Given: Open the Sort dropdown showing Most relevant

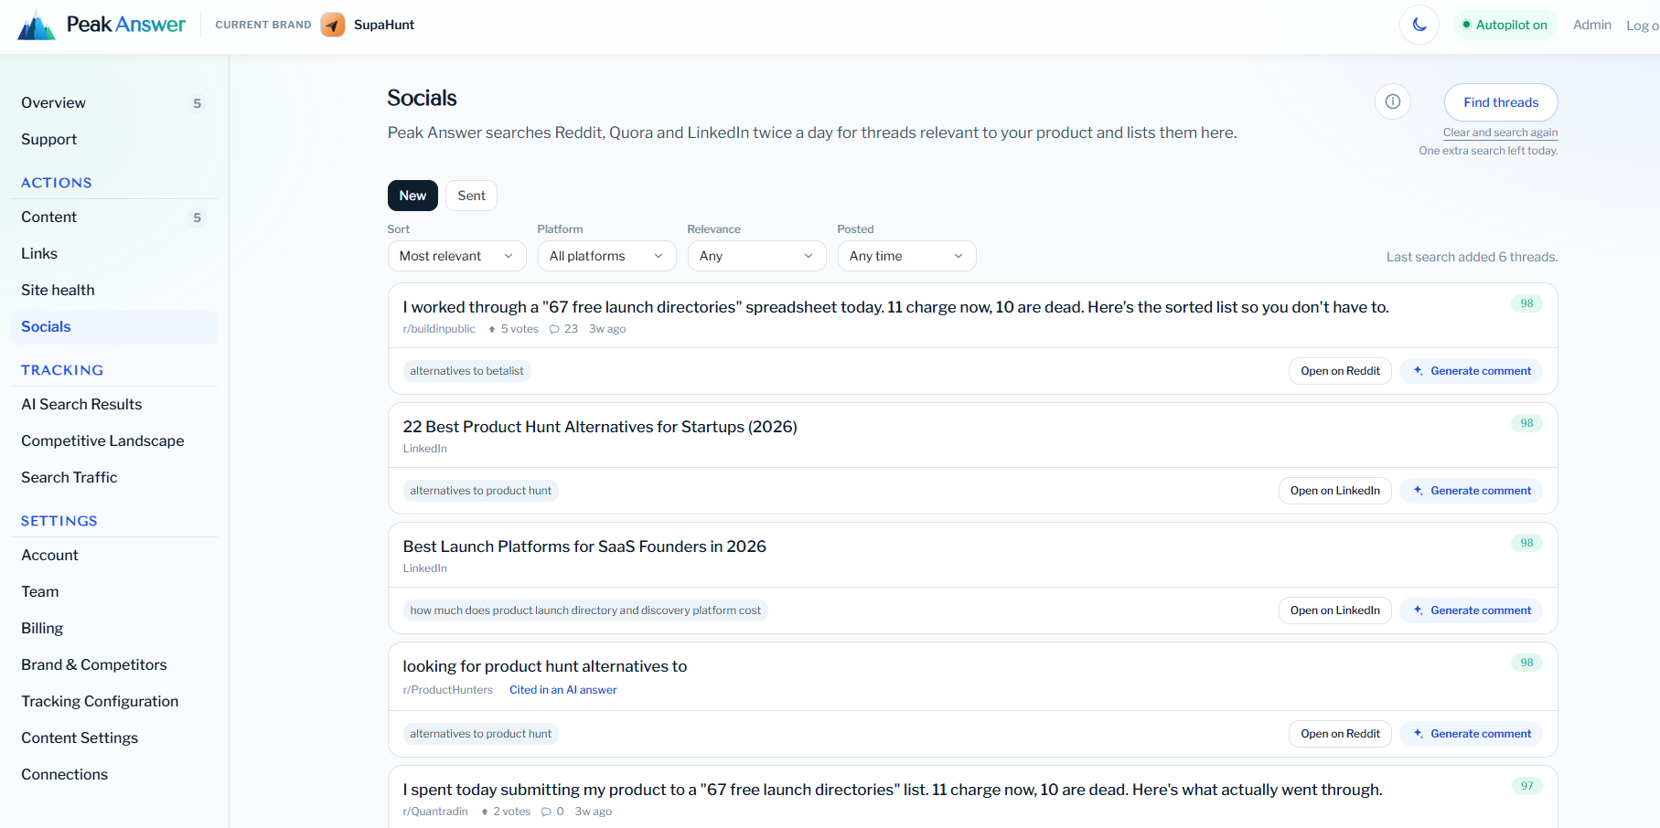Looking at the screenshot, I should [x=456, y=256].
